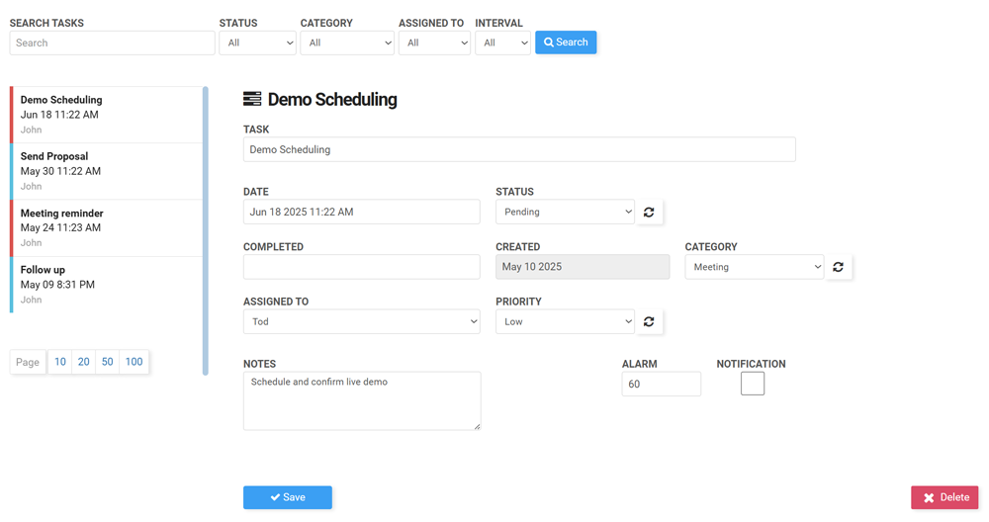Set page size to 50

108,362
